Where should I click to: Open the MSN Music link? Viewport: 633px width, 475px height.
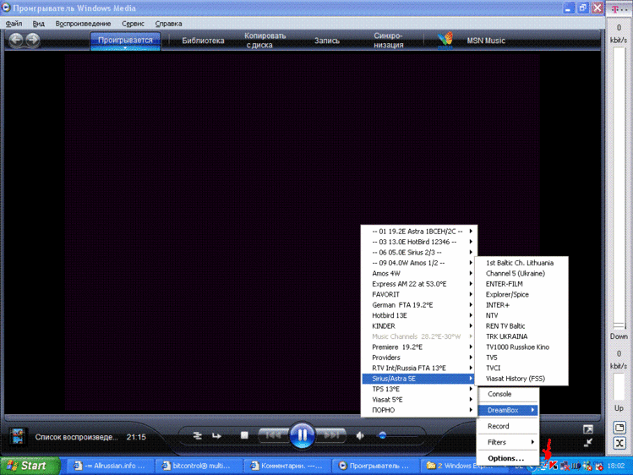click(486, 41)
